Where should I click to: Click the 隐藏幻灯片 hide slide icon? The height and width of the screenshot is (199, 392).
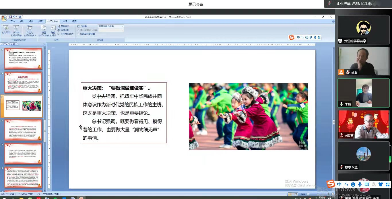click(x=53, y=29)
